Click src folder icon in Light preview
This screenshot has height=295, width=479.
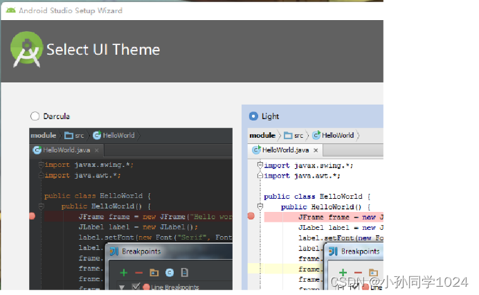[x=288, y=136]
